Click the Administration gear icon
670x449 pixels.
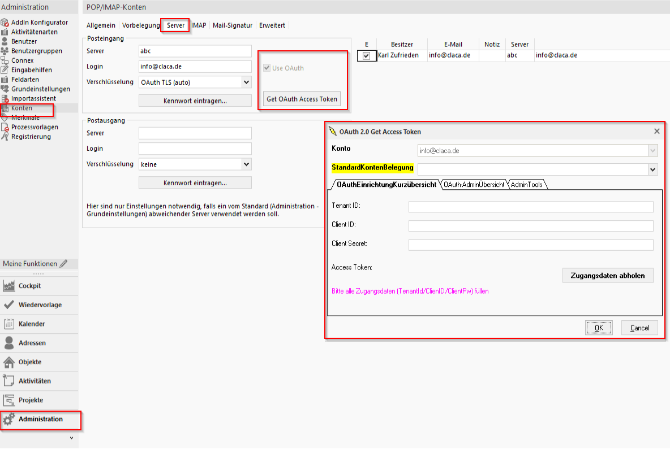point(8,420)
